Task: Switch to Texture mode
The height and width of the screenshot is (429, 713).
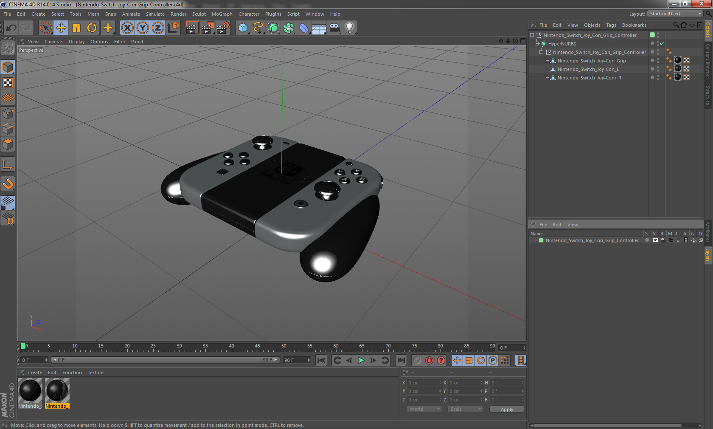Action: point(8,83)
